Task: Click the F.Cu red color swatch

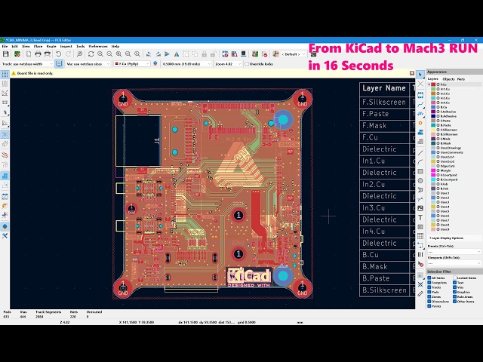Action: coord(433,84)
